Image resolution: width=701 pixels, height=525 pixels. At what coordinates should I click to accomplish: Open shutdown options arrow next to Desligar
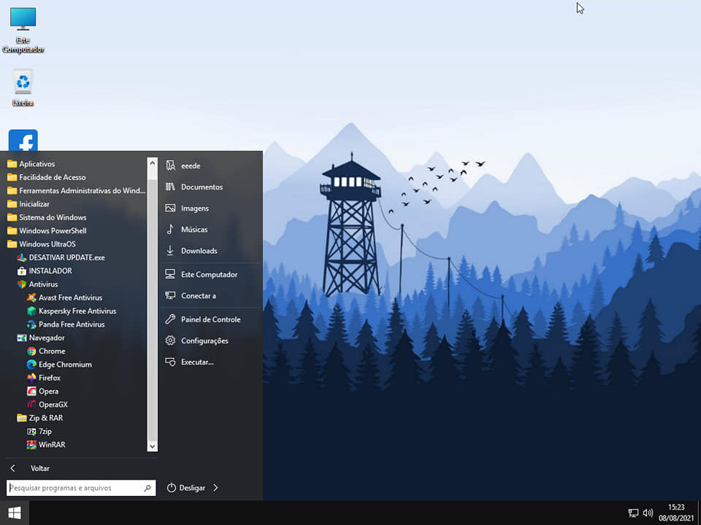click(215, 488)
